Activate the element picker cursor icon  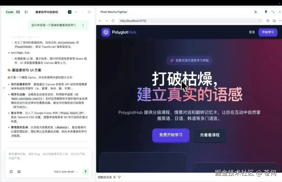[x=255, y=12]
